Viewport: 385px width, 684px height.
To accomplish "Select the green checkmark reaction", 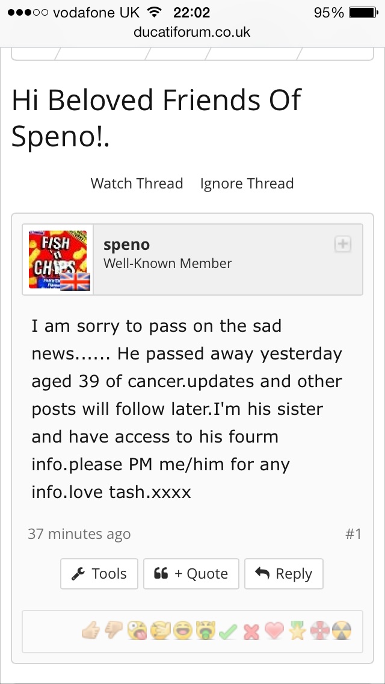I will coord(228,631).
